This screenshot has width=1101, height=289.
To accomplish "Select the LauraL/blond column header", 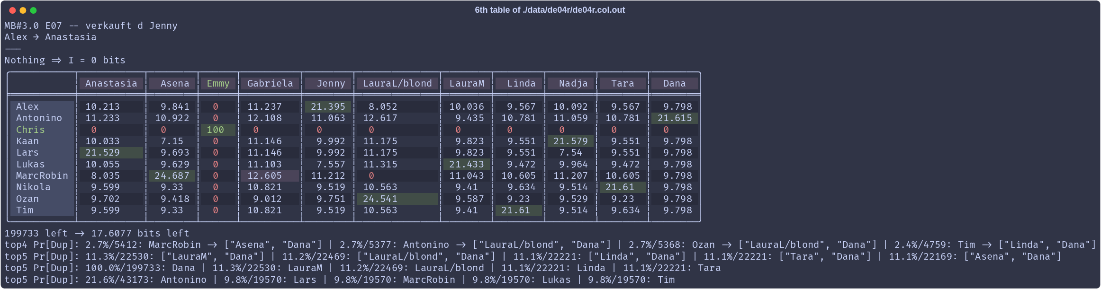I will pyautogui.click(x=397, y=84).
